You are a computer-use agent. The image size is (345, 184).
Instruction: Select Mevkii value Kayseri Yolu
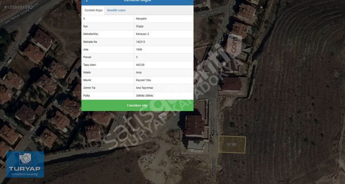(x=144, y=80)
